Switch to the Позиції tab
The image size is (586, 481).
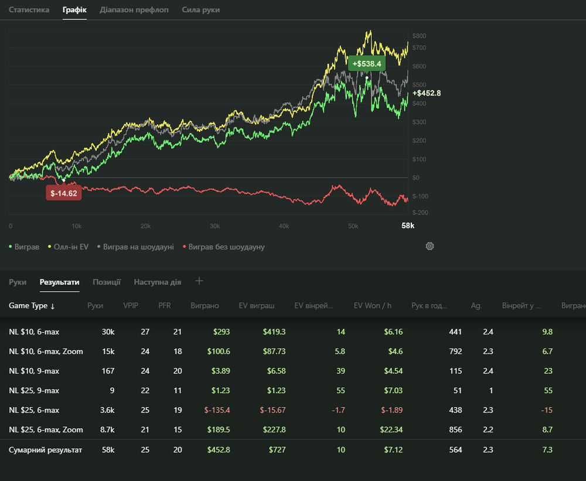[x=107, y=282]
